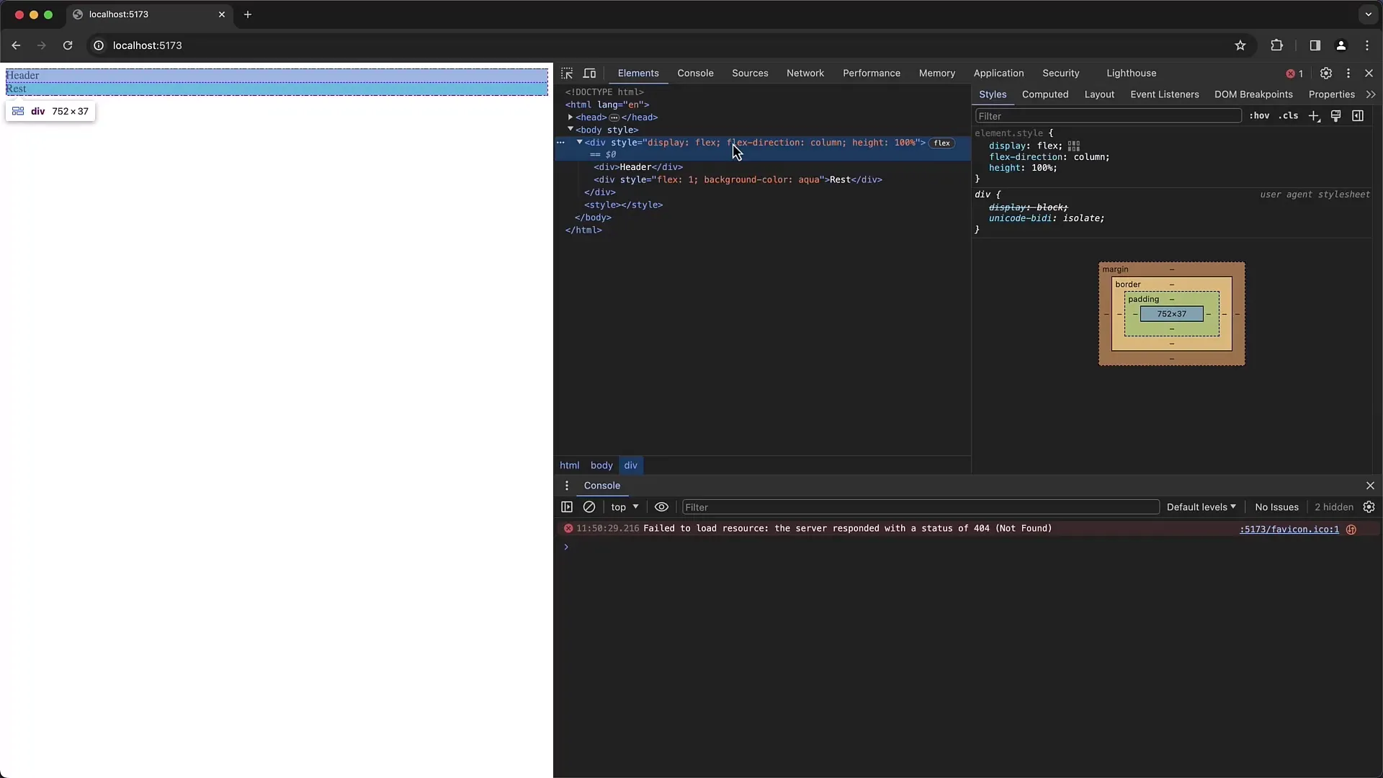Click the .cls class editor button
This screenshot has height=778, width=1383.
point(1291,115)
